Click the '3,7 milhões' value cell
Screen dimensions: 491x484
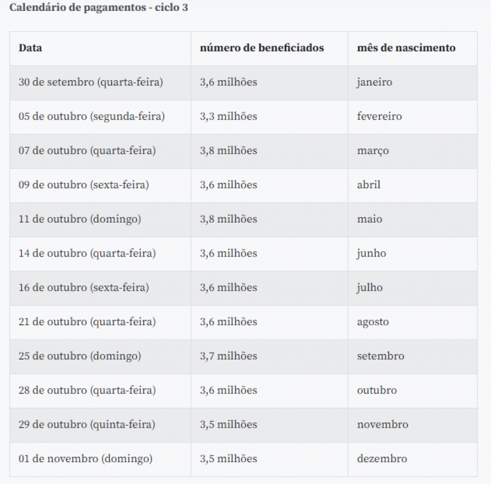click(270, 357)
